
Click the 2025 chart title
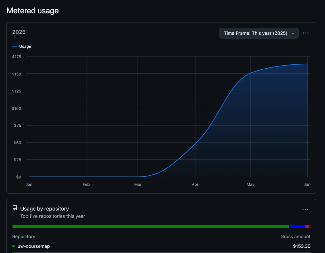[x=19, y=32]
